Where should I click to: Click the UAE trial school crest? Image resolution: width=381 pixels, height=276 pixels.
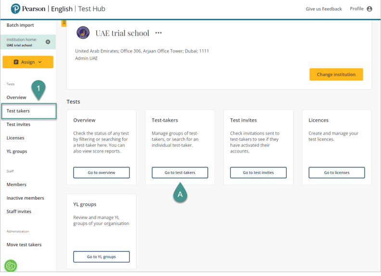click(x=83, y=33)
